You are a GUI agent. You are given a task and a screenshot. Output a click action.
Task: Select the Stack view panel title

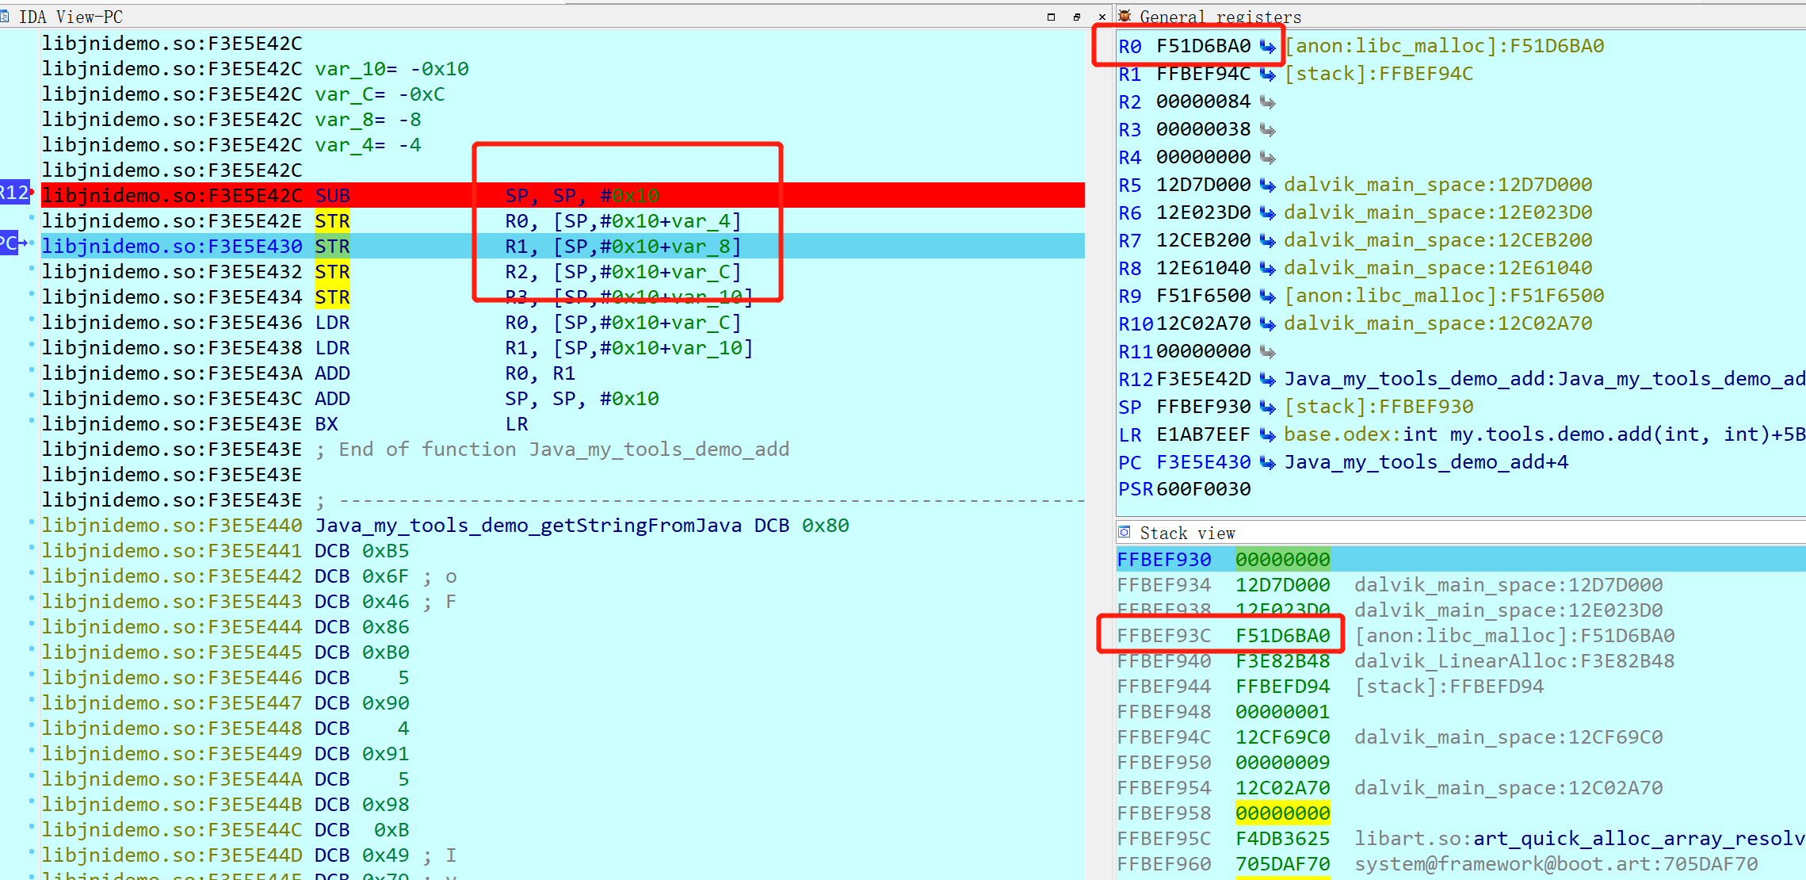point(1186,533)
